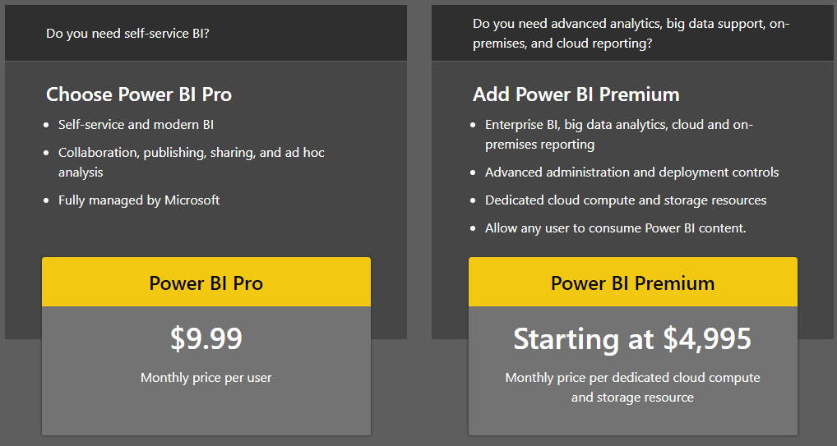Screen dimensions: 837x446
Task: Click the $9.99 price text
Action: pyautogui.click(x=206, y=338)
